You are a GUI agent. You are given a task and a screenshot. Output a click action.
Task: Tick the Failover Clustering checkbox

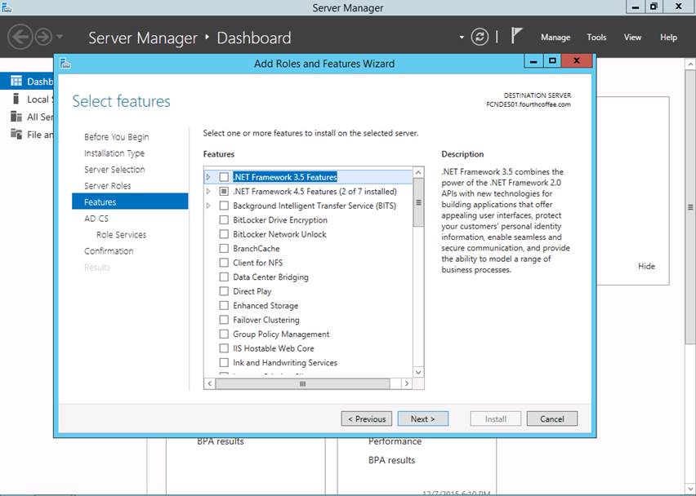224,320
